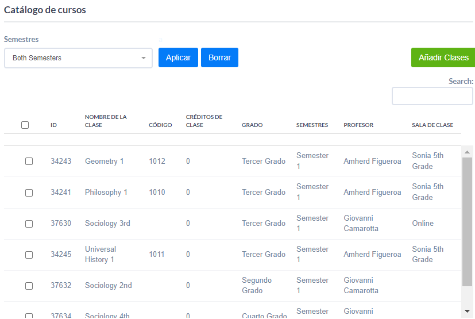Sort by Nombre de la Clase column
The image size is (475, 319).
coord(106,121)
